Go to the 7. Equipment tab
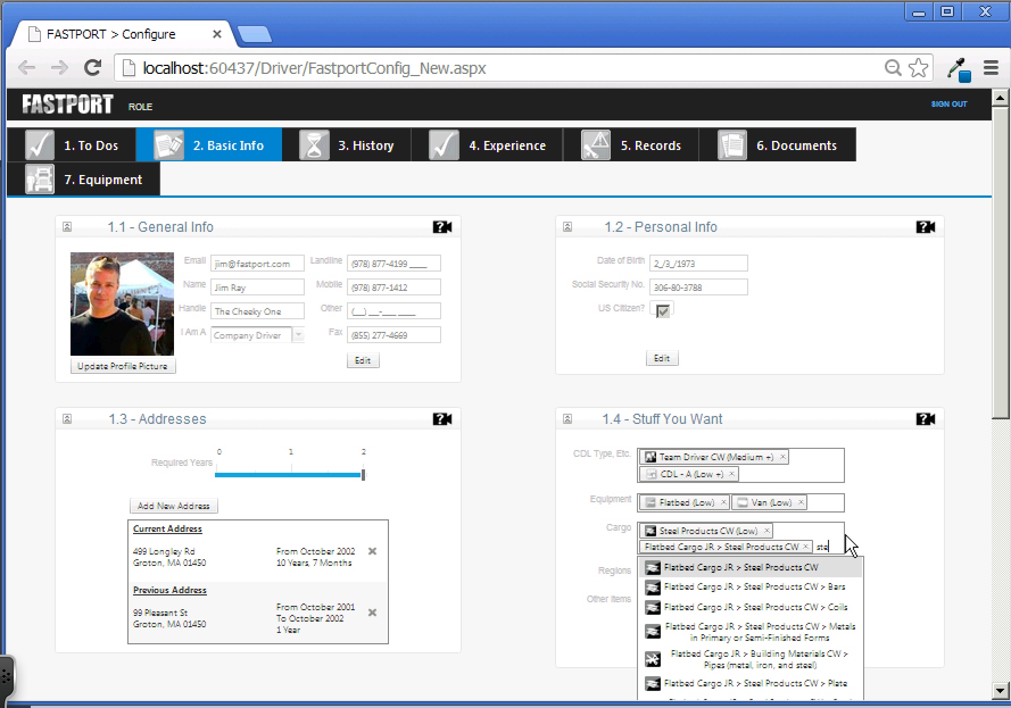The image size is (1011, 708). tap(84, 179)
